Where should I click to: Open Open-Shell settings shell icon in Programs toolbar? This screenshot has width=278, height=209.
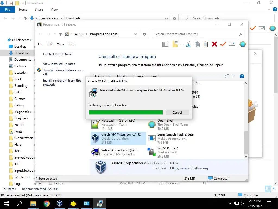[x=242, y=44]
